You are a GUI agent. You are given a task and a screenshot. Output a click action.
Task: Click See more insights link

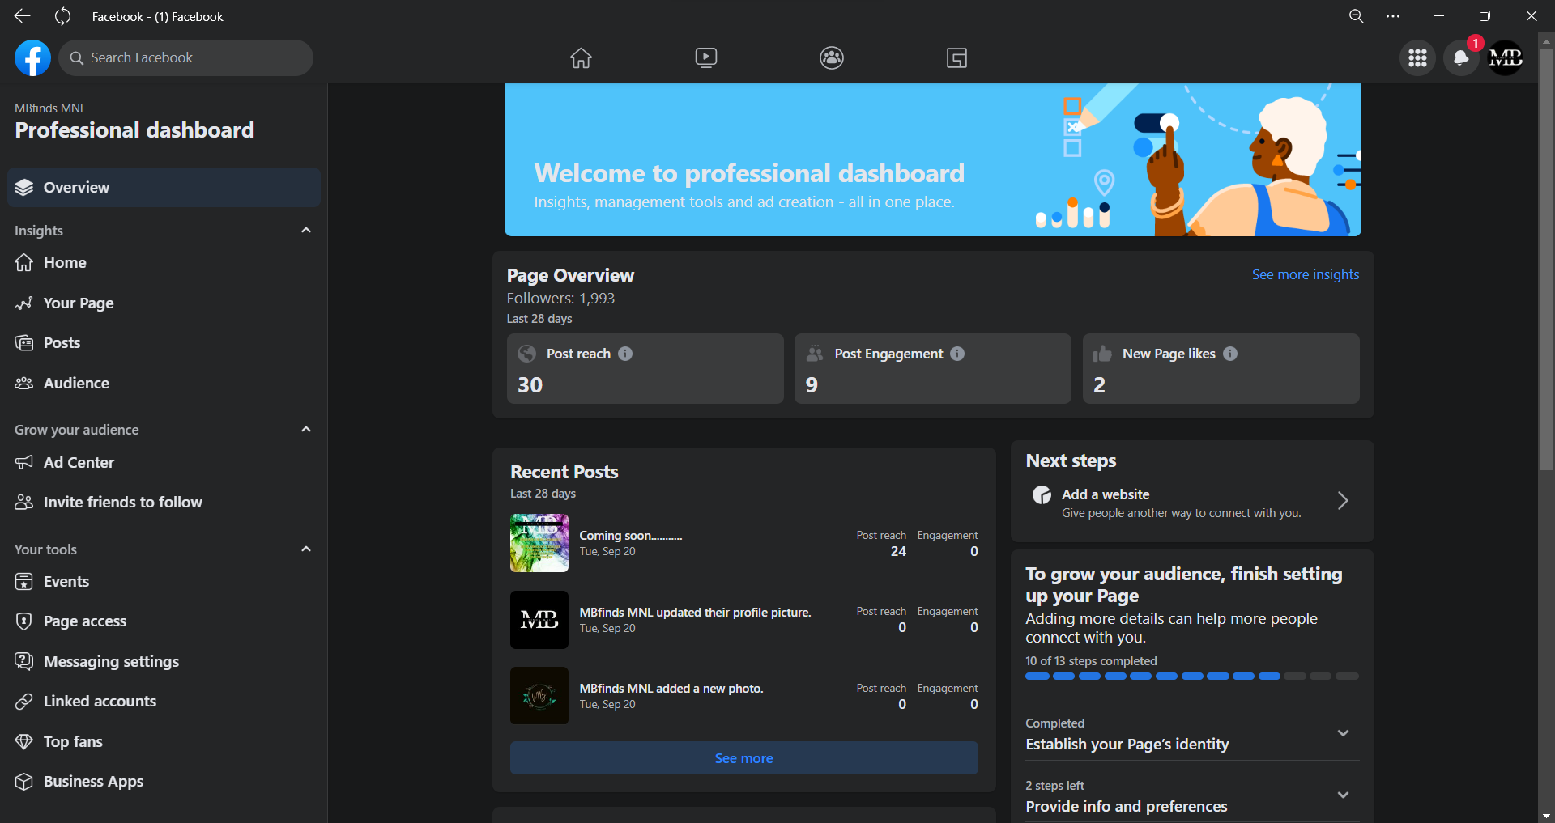point(1306,274)
